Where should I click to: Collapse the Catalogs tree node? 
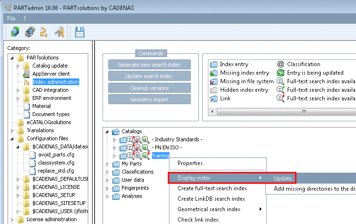point(107,132)
